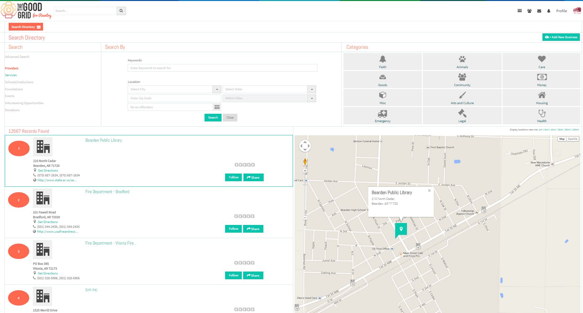Viewport: 583px width, 313px height.
Task: Switch map to Satellite view
Action: [572, 139]
